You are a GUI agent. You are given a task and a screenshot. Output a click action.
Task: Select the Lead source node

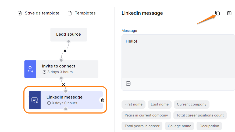tap(69, 34)
